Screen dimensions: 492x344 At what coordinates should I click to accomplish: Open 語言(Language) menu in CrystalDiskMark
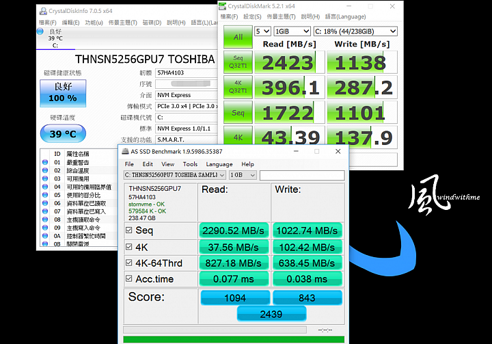tap(346, 16)
